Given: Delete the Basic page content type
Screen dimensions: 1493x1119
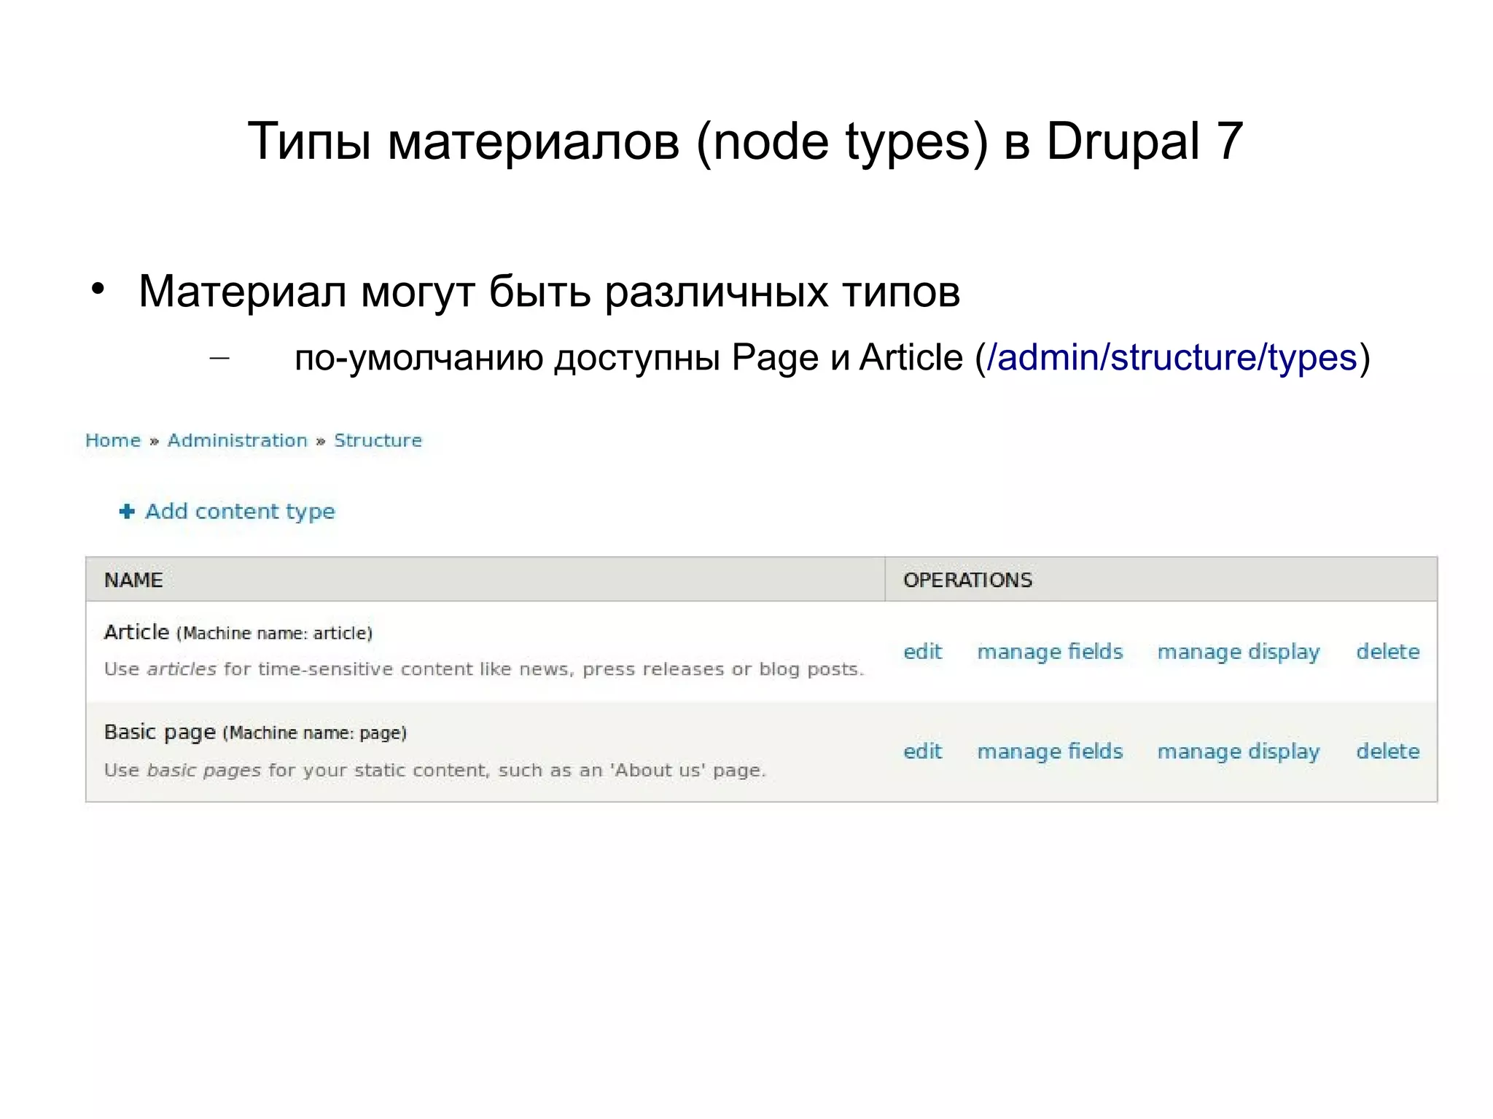Looking at the screenshot, I should (1387, 752).
